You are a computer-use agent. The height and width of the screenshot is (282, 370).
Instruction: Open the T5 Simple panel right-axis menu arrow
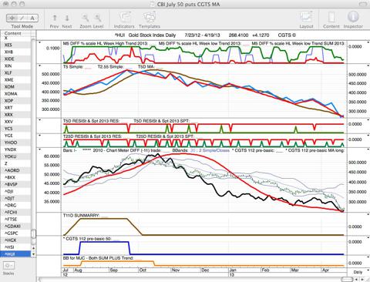(368, 65)
